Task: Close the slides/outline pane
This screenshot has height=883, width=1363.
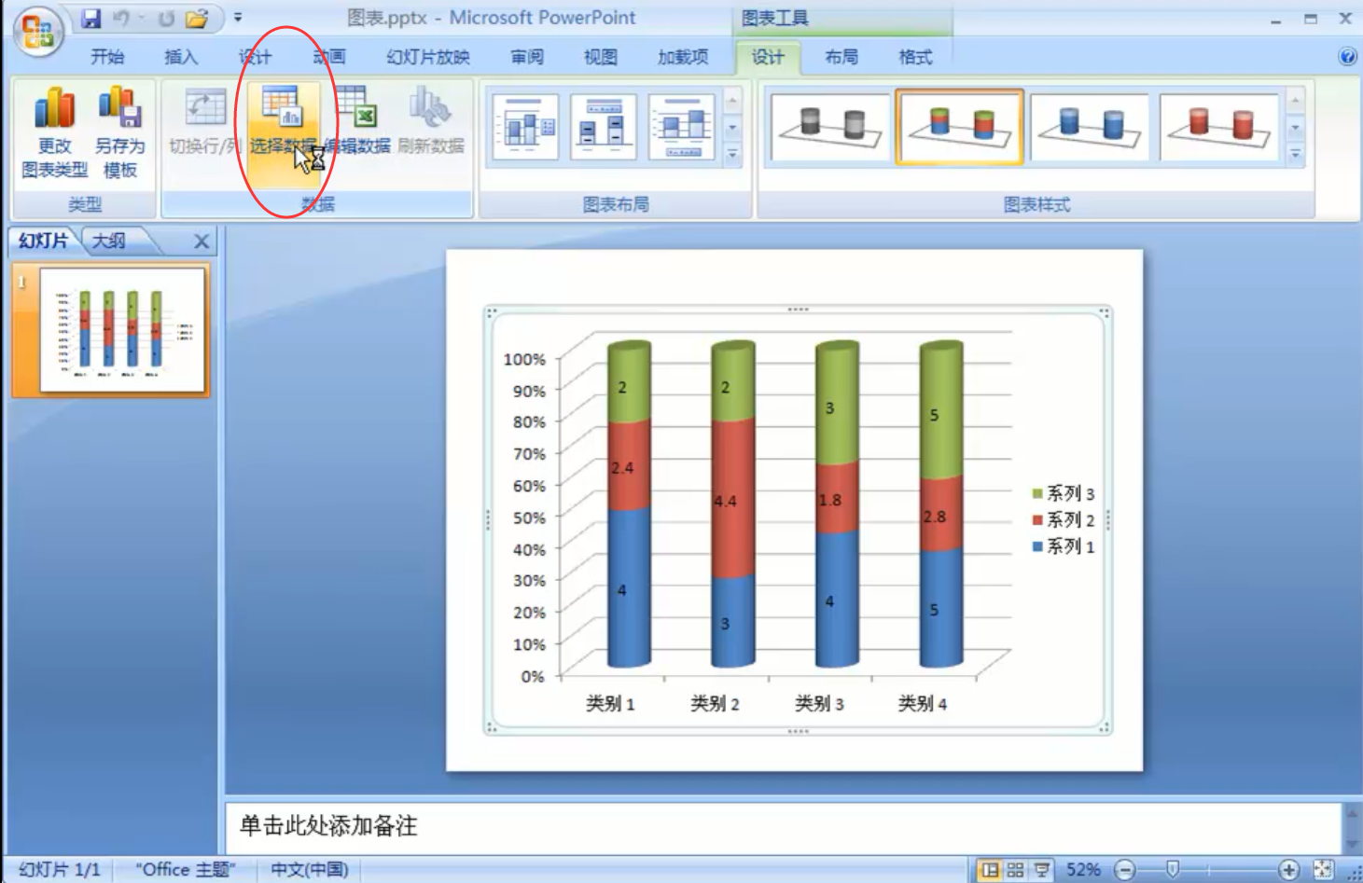Action: [x=202, y=241]
